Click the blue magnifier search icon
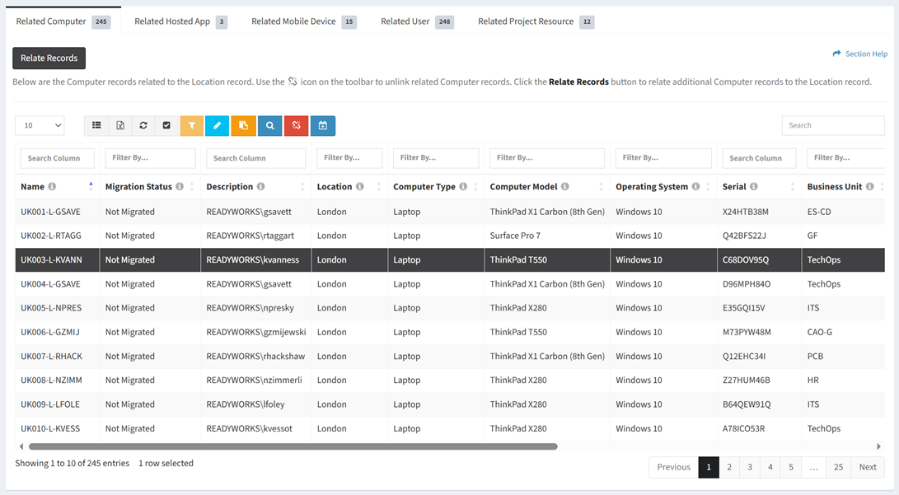Image resolution: width=899 pixels, height=495 pixels. pyautogui.click(x=269, y=125)
